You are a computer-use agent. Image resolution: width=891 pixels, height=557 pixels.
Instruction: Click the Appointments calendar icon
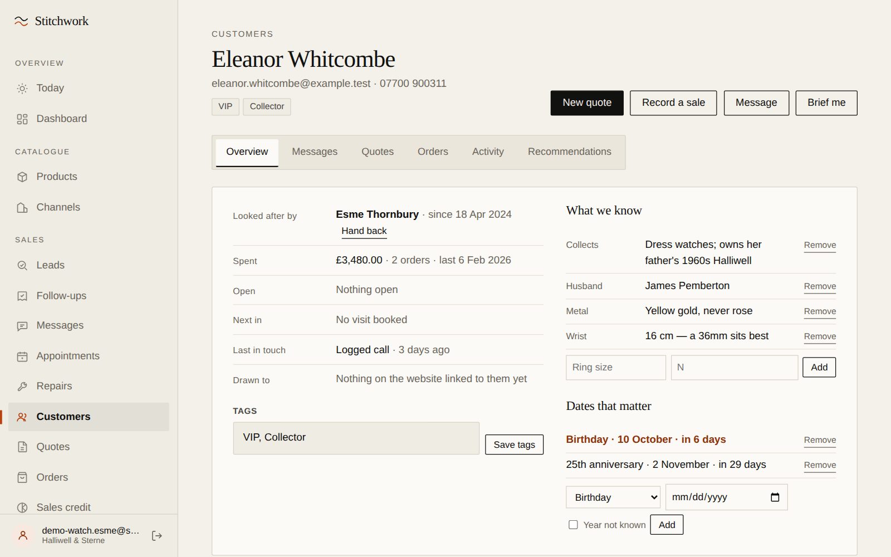(x=22, y=356)
